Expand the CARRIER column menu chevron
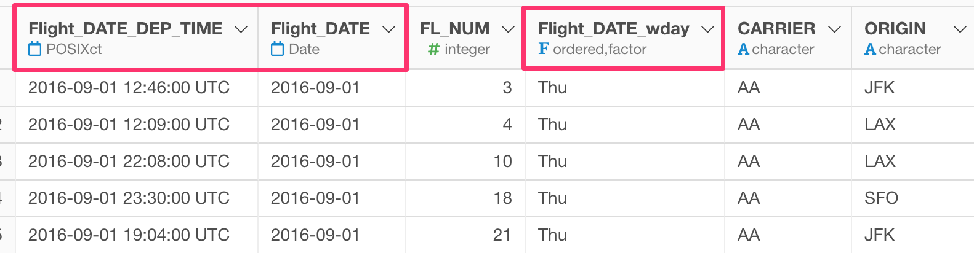This screenshot has height=253, width=974. point(834,29)
